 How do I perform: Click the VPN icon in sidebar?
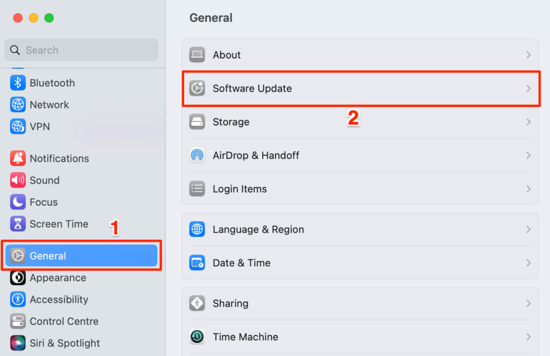18,126
